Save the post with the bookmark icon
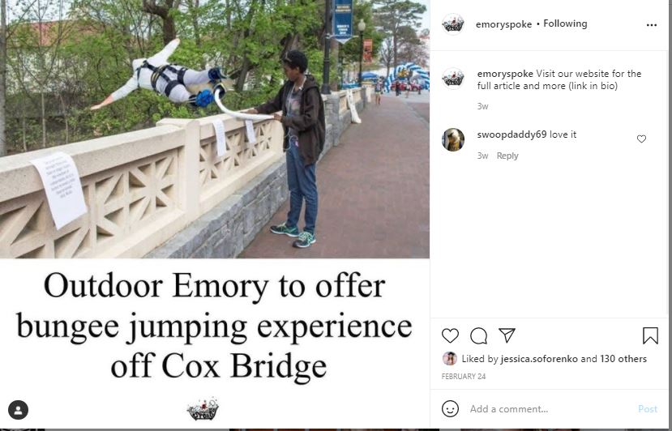Image resolution: width=672 pixels, height=431 pixels. [650, 335]
